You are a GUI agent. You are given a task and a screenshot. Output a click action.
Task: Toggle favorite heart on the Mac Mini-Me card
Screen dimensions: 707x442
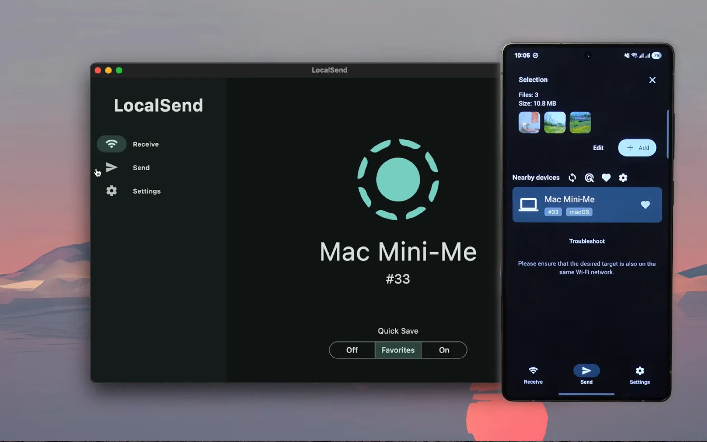coord(645,205)
